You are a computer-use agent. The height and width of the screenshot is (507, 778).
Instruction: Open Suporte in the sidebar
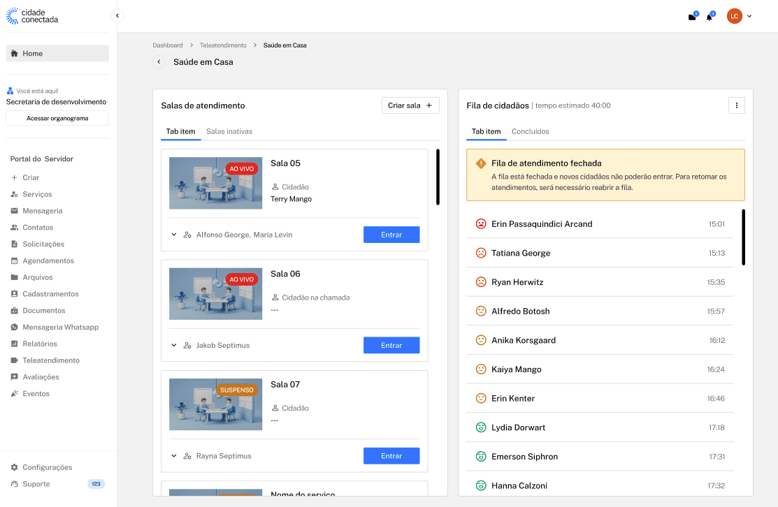[30, 484]
